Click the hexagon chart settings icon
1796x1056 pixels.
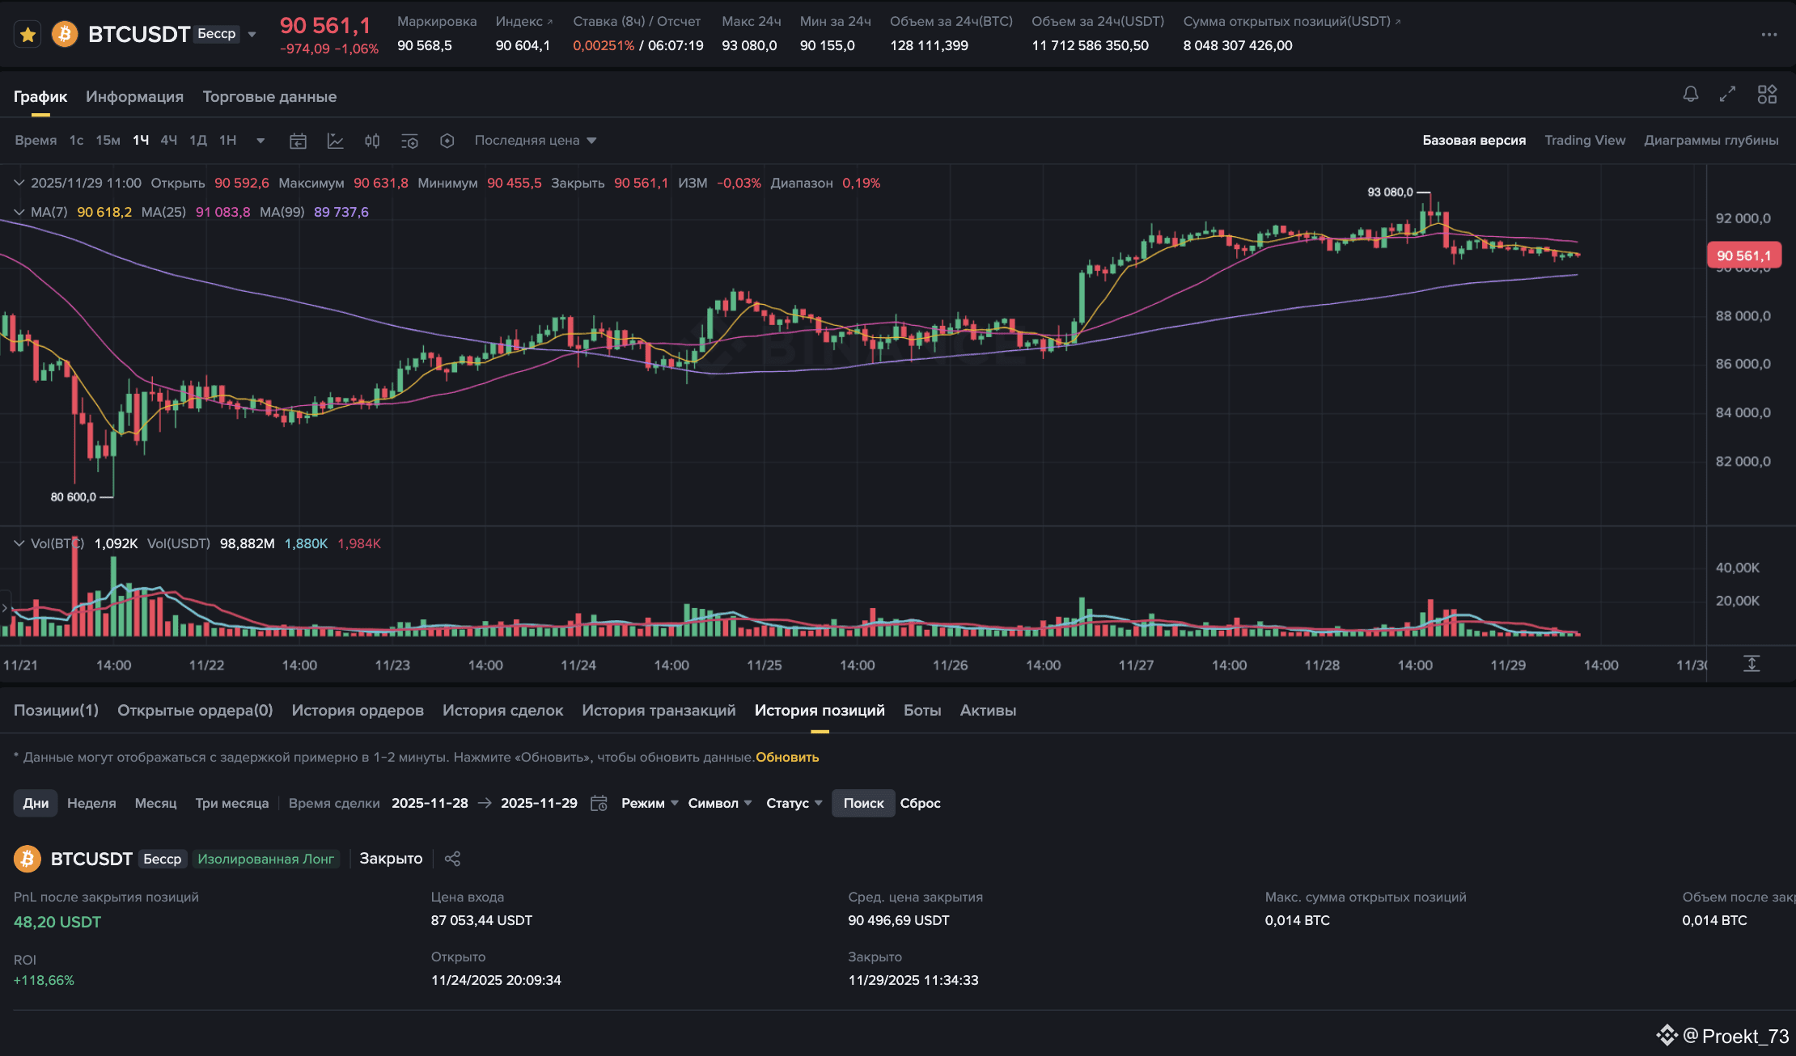pos(447,141)
